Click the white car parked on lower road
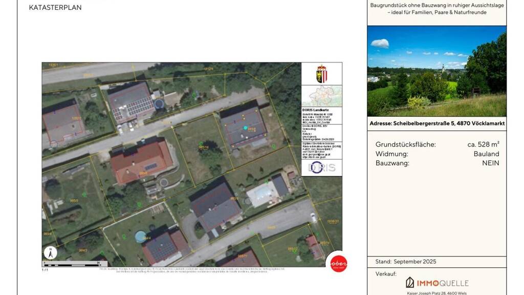 tap(313, 217)
